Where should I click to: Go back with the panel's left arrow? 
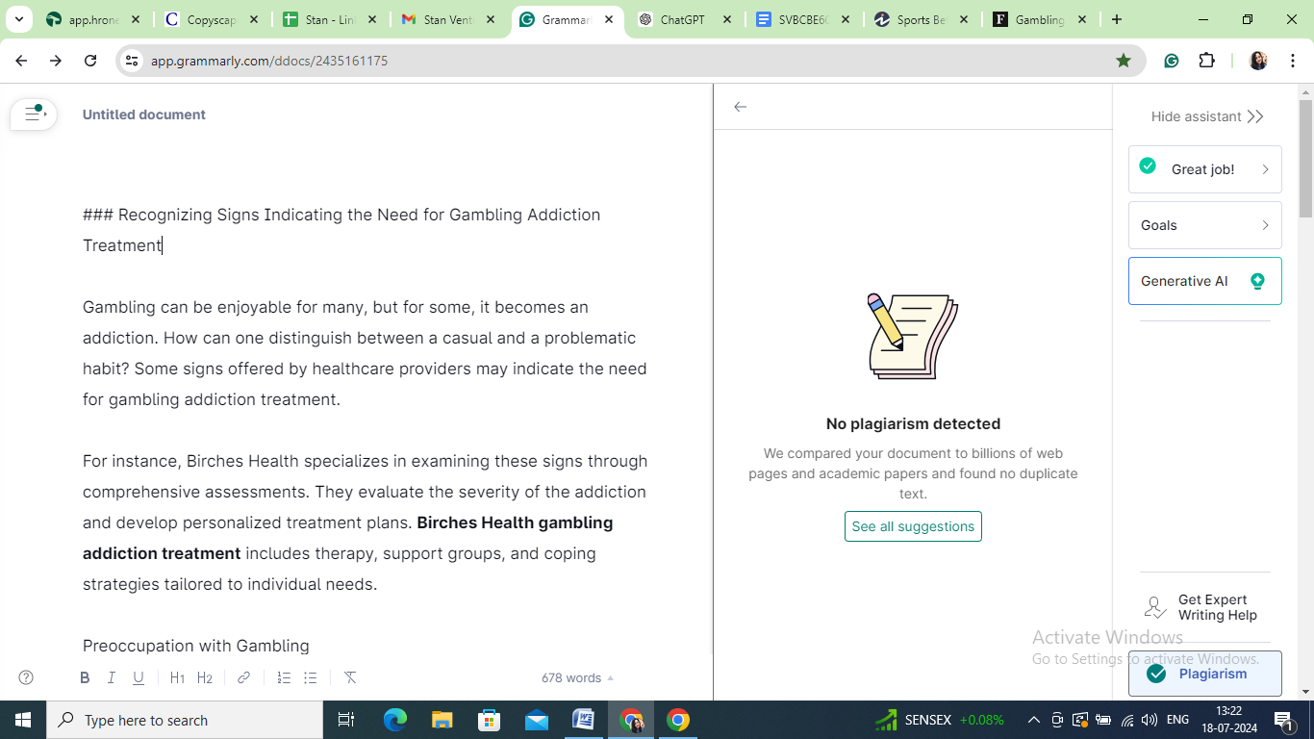click(740, 107)
